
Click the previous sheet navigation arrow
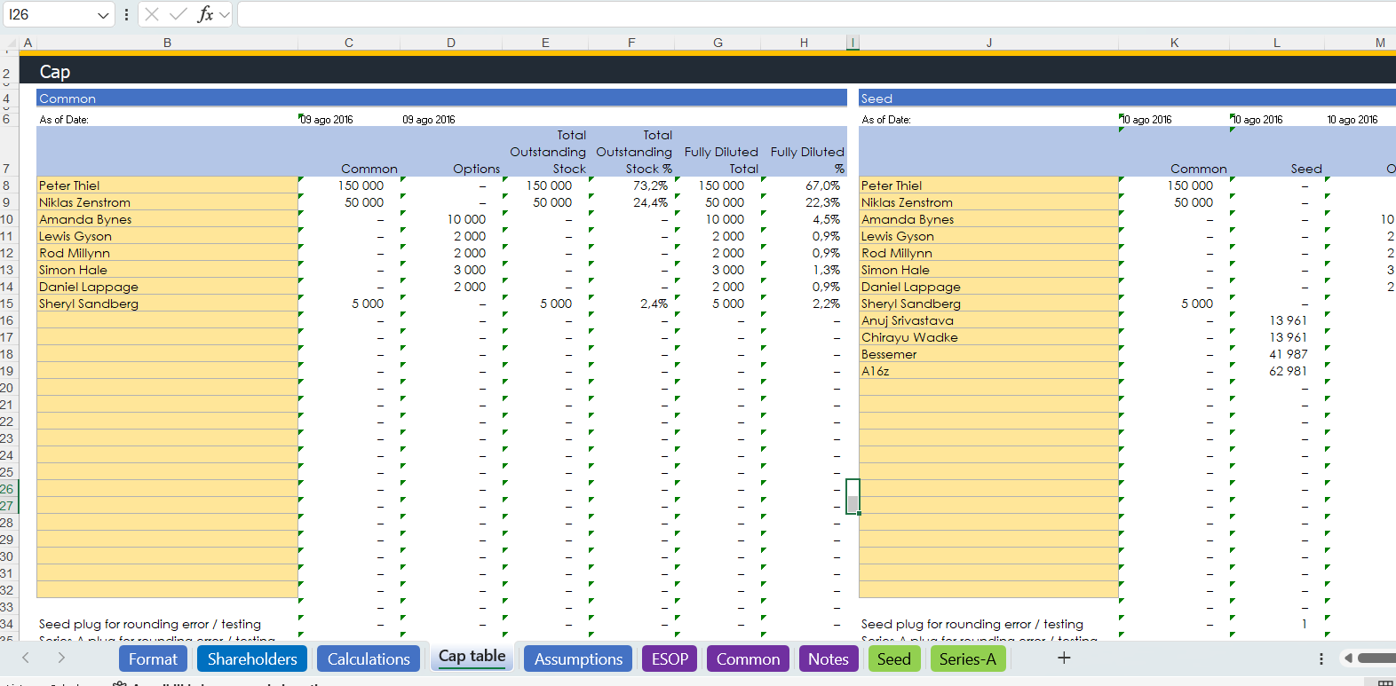click(26, 658)
